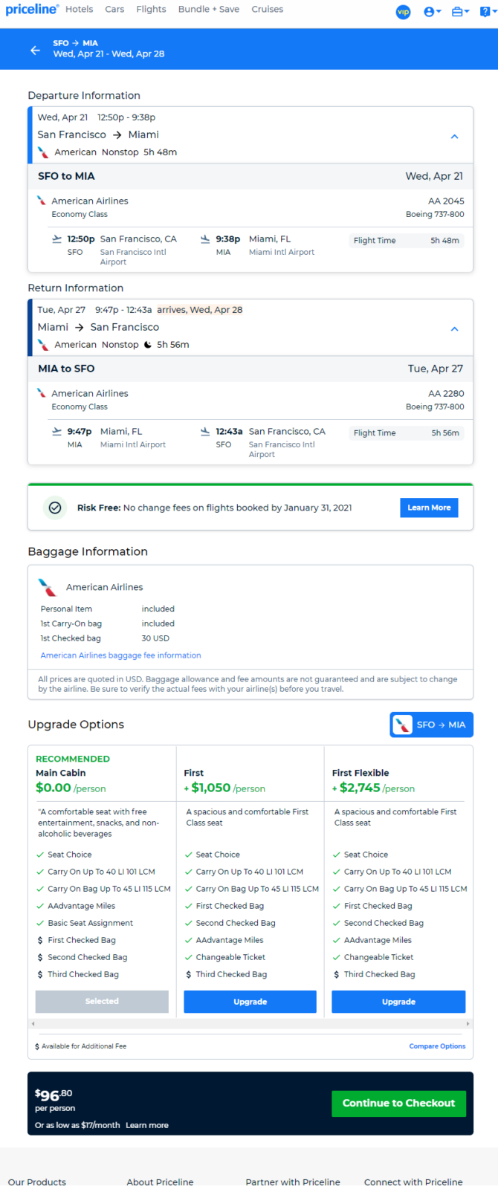The height and width of the screenshot is (1186, 498).
Task: Collapse the departure flight details chevron
Action: [454, 137]
